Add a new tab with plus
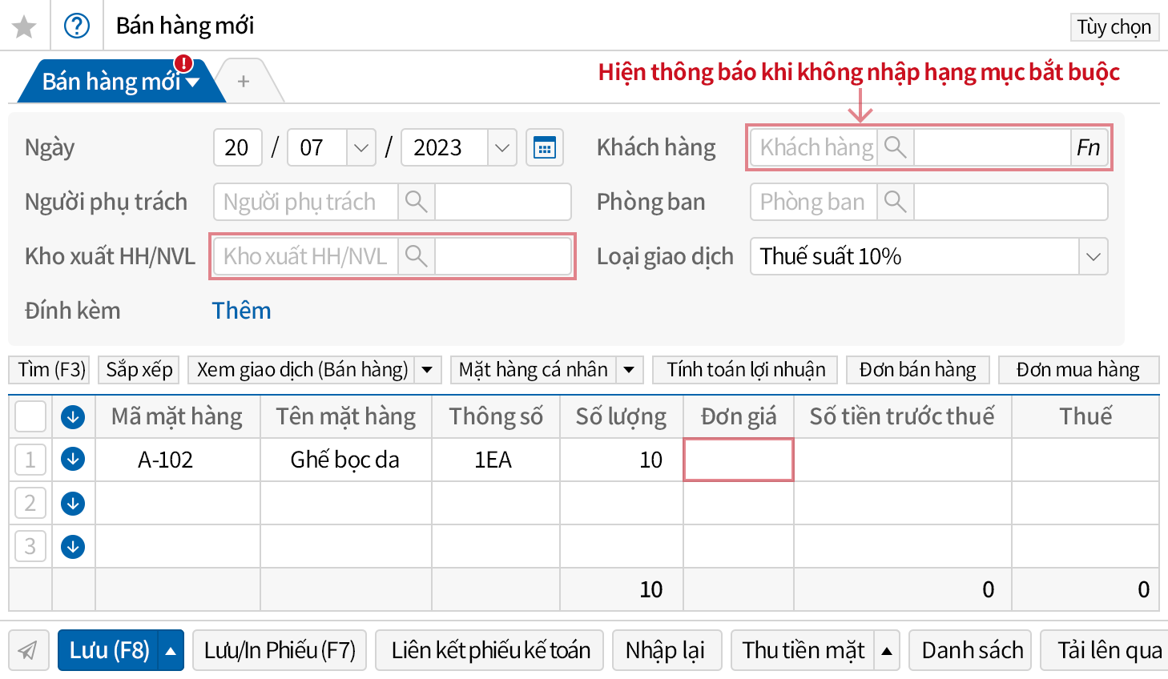The width and height of the screenshot is (1168, 679). (x=244, y=82)
